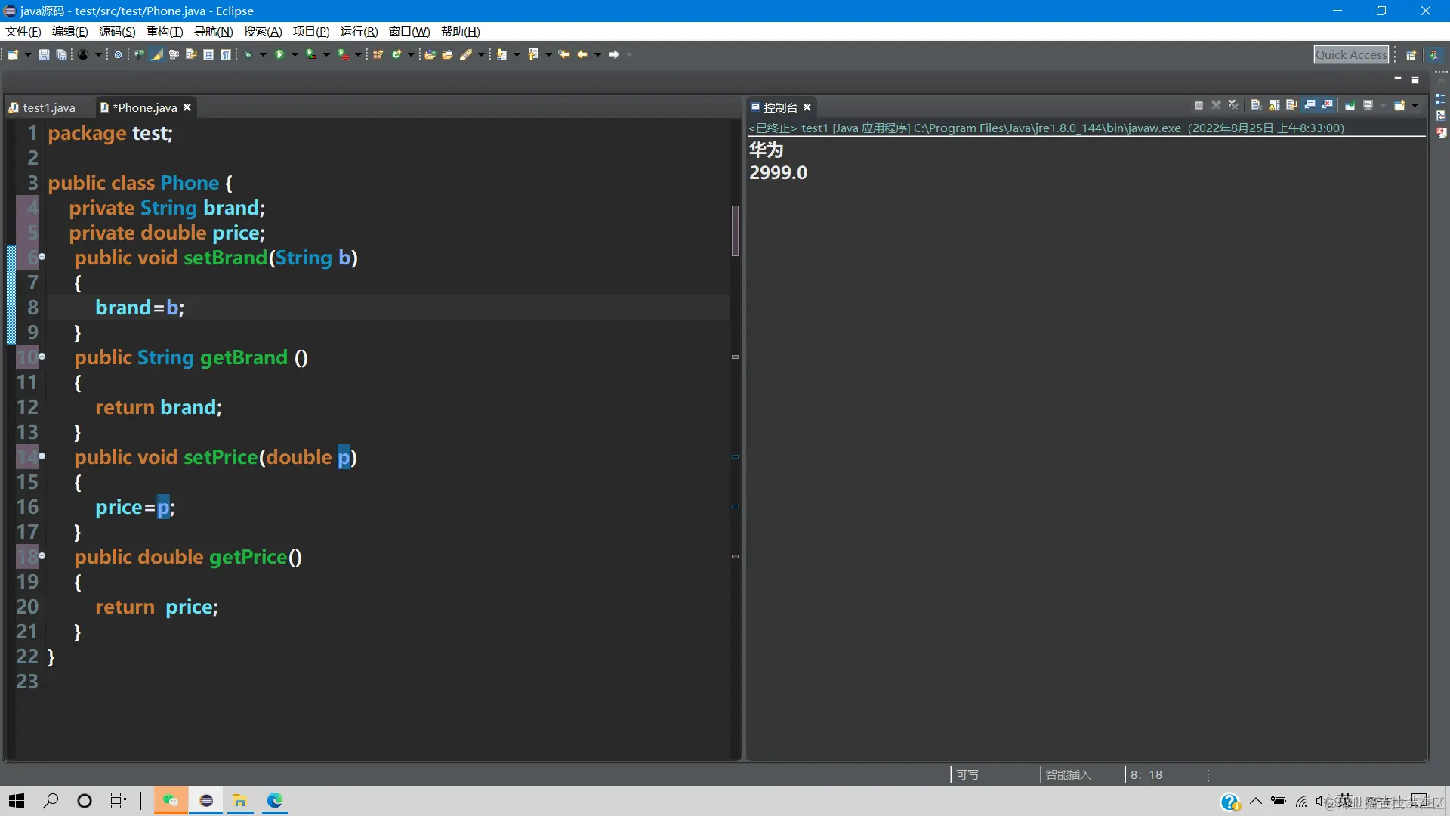
Task: Click the Save All toolbar icon
Action: [x=61, y=54]
